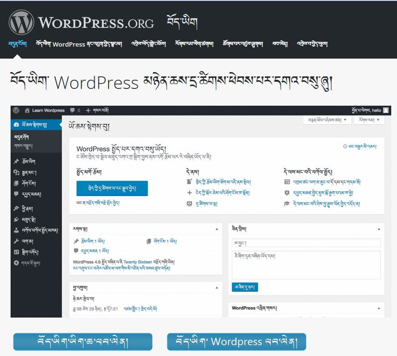The height and width of the screenshot is (356, 397).
Task: Open the 1 page count link in At a Glance
Action: point(165,241)
